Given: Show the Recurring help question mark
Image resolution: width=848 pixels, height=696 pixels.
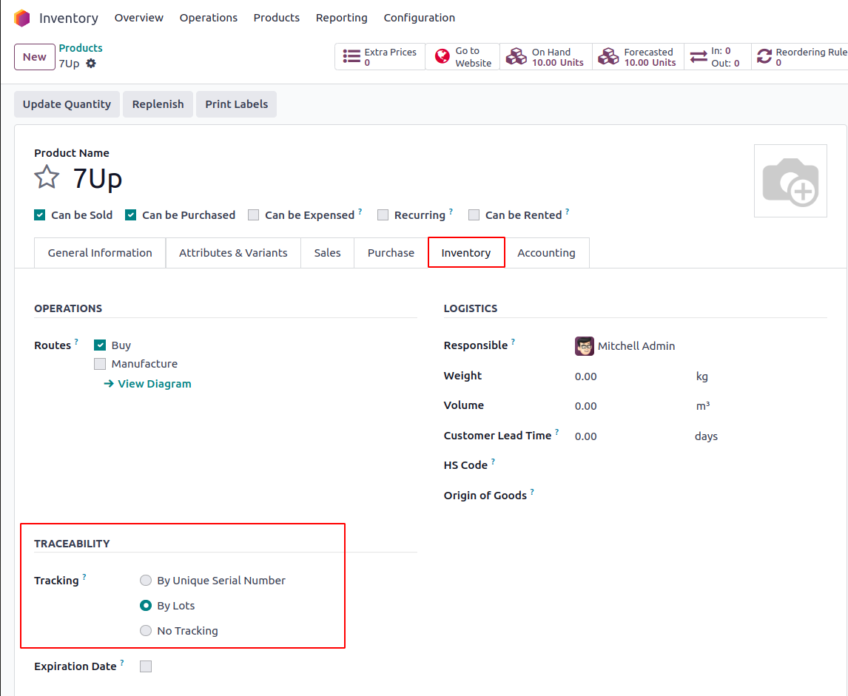Looking at the screenshot, I should point(451,212).
